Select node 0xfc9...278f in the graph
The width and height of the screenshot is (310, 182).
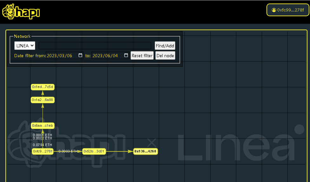(x=43, y=152)
